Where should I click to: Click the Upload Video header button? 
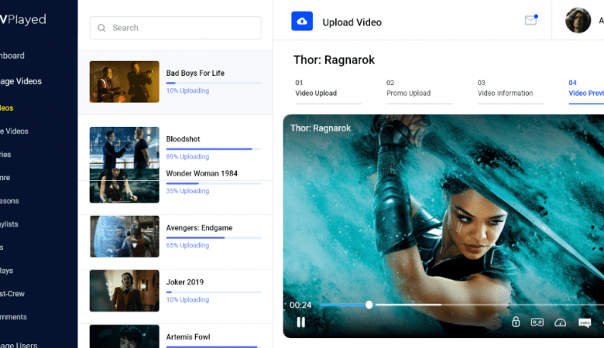click(352, 22)
